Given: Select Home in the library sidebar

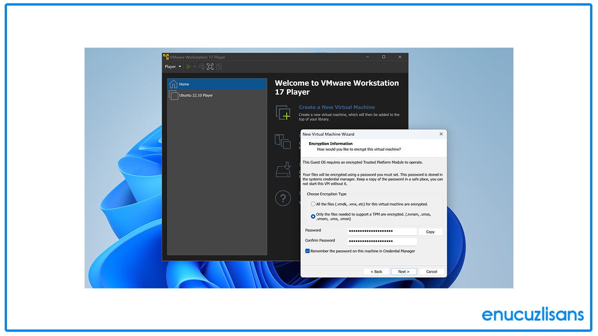Looking at the screenshot, I should (183, 84).
